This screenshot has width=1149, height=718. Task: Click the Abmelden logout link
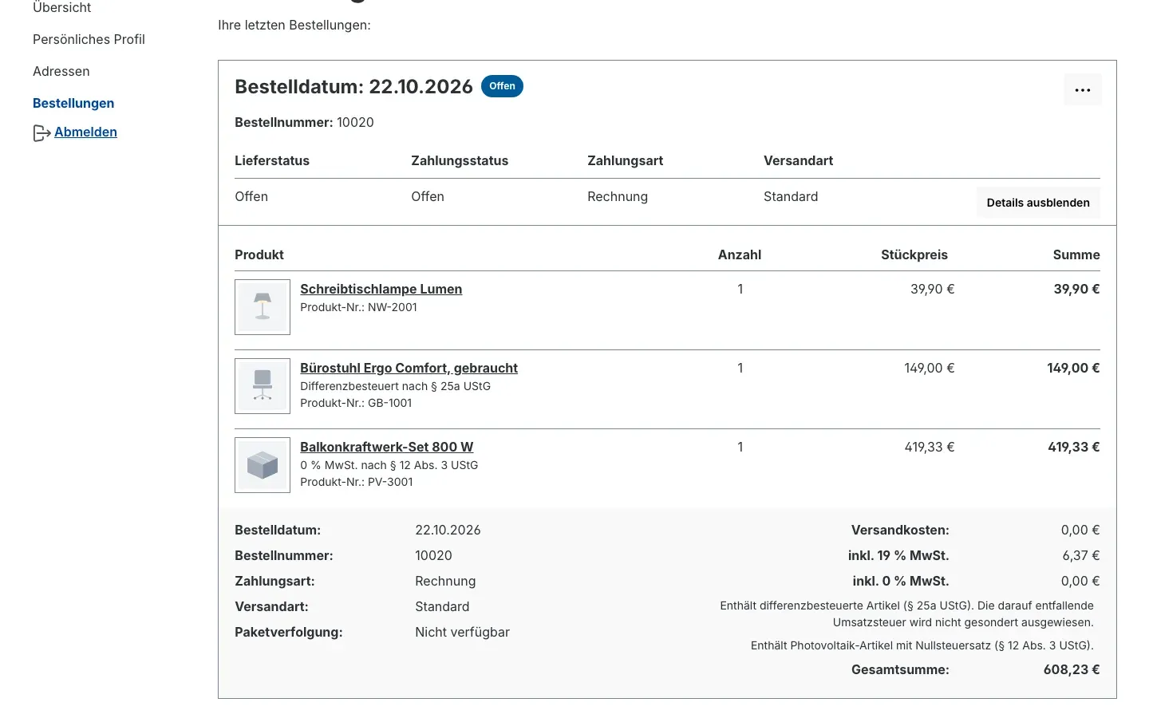(x=85, y=132)
